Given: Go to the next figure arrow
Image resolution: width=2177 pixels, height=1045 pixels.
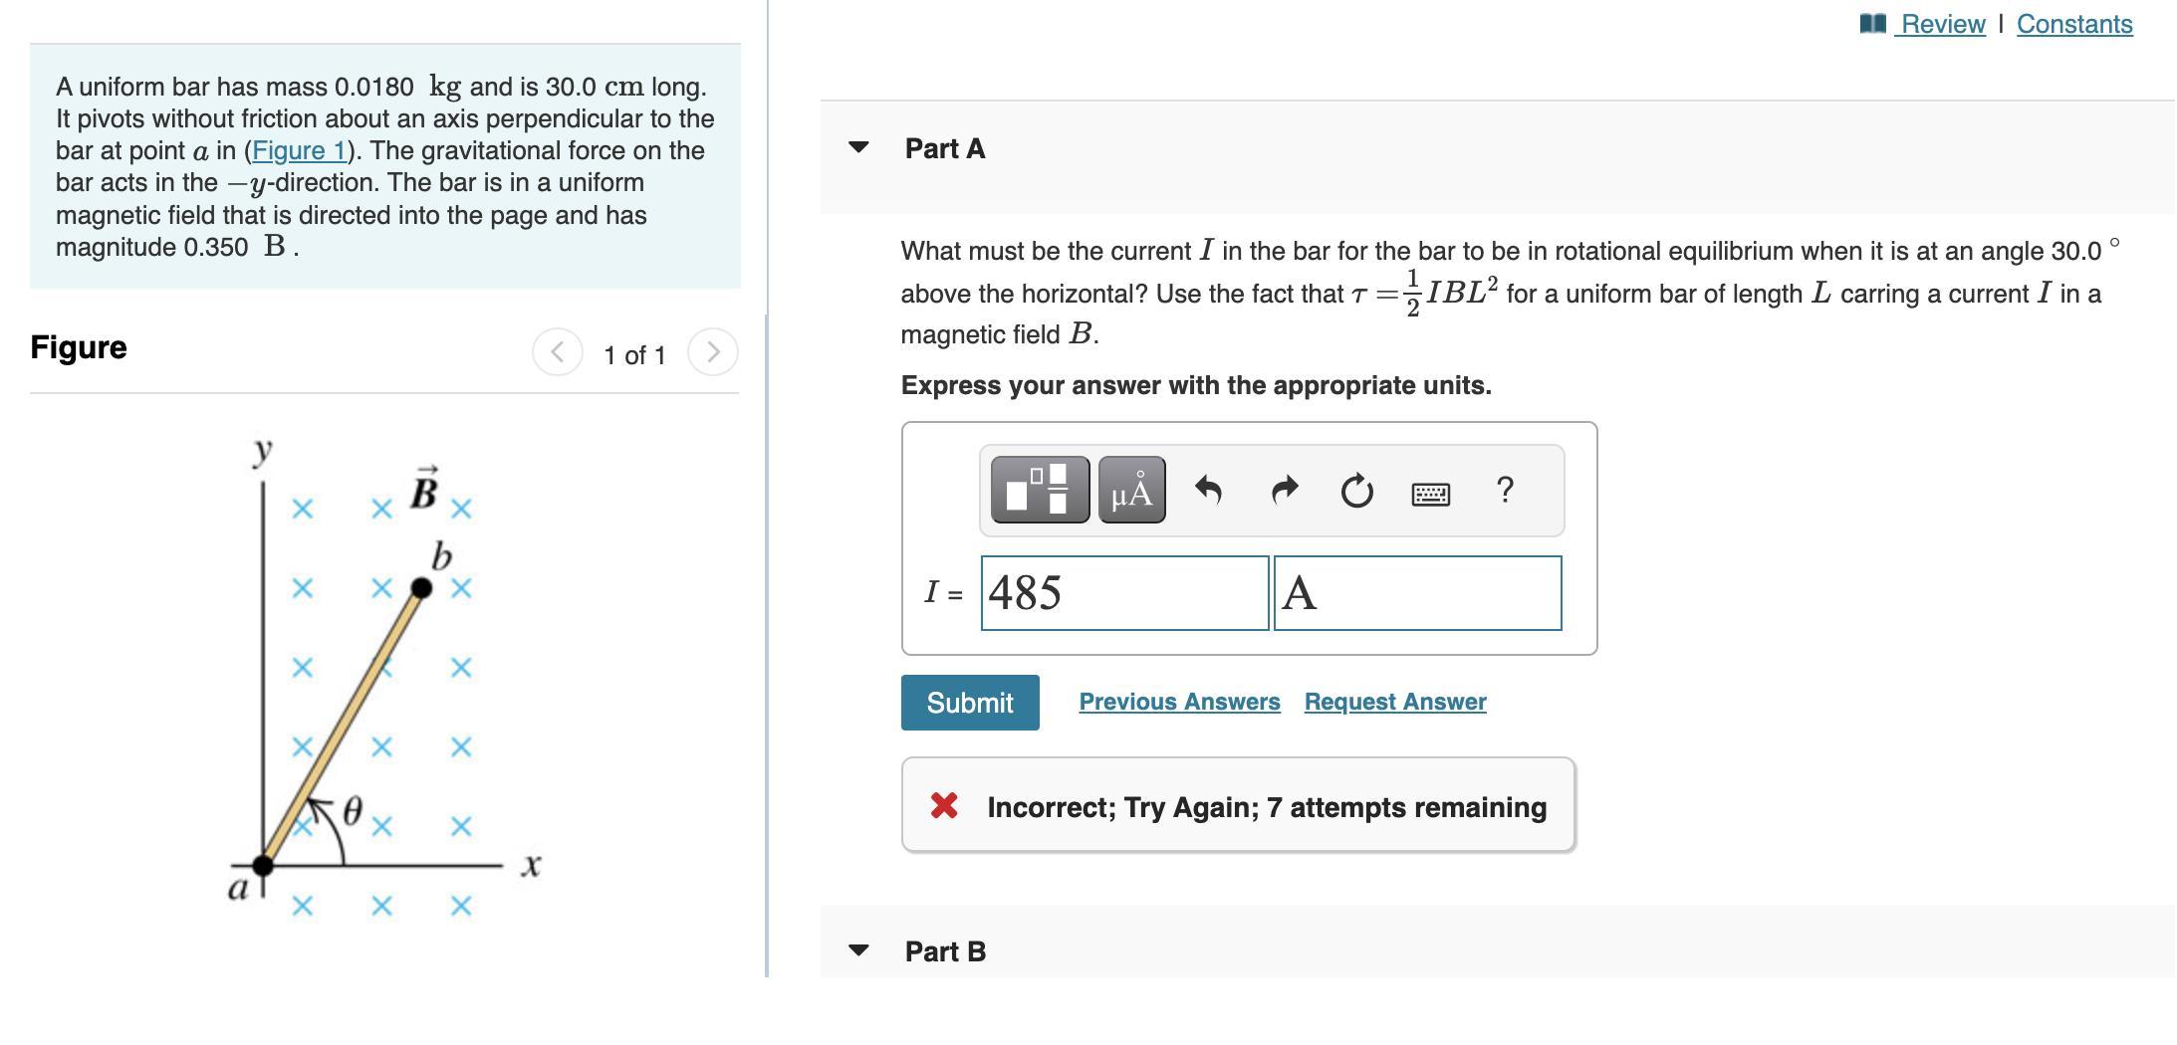Looking at the screenshot, I should pos(713,352).
